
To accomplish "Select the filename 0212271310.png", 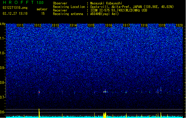I will (x=15, y=8).
